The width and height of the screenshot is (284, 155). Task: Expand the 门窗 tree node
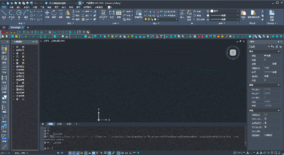14,56
